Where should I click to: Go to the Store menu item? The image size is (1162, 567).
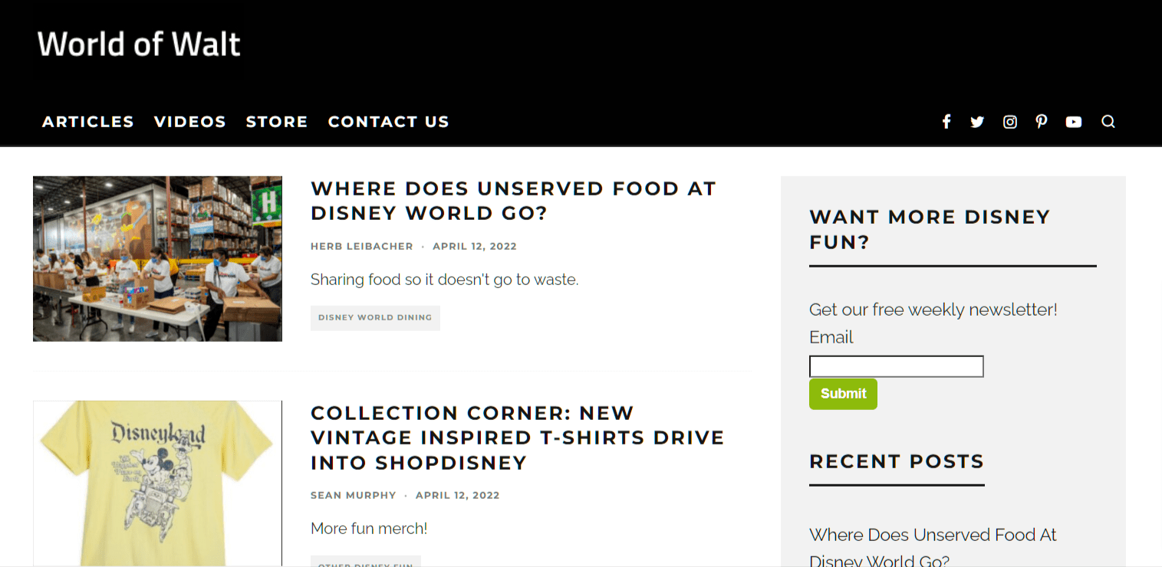click(x=277, y=122)
